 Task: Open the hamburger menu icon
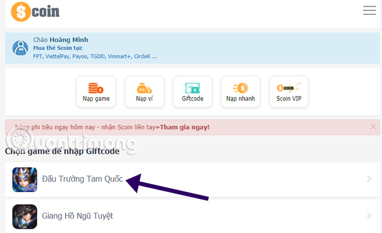click(369, 11)
